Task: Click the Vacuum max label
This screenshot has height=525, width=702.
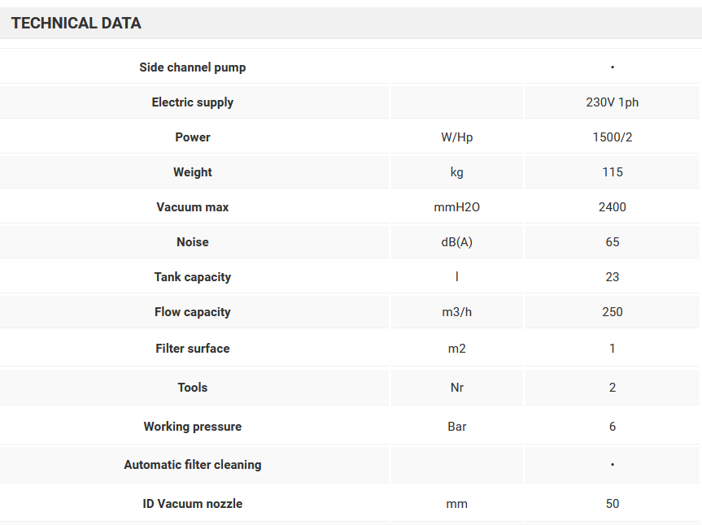Action: (x=193, y=207)
